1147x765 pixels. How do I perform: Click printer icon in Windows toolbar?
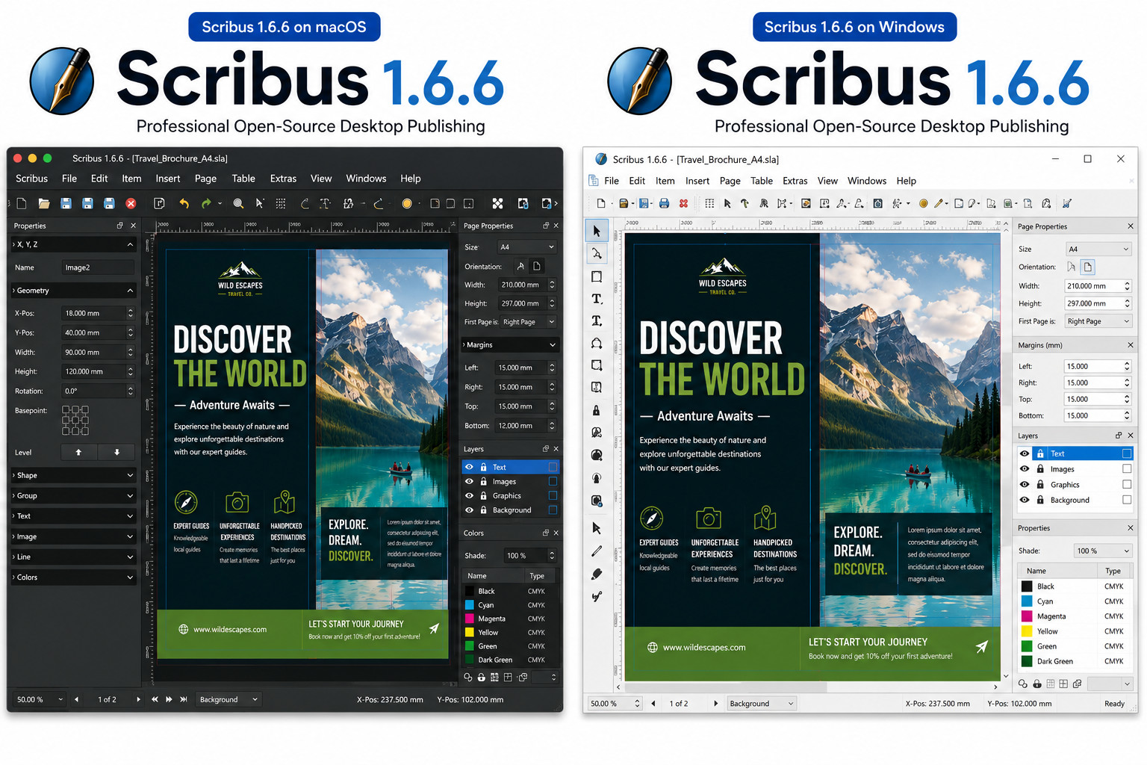pyautogui.click(x=664, y=203)
